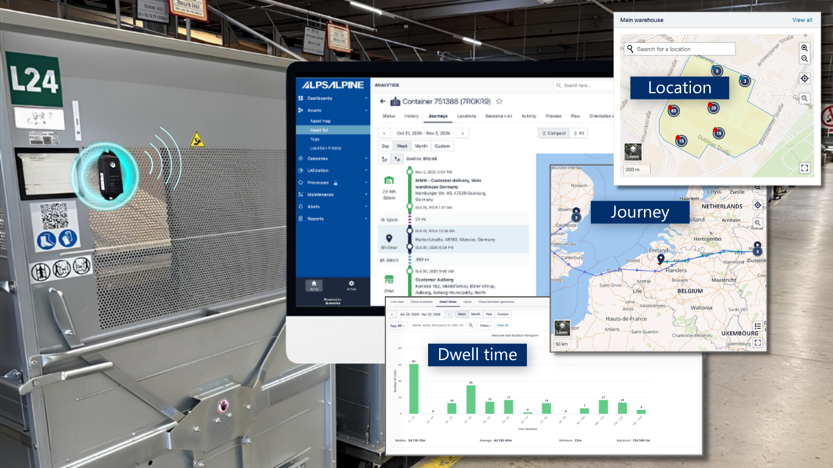The height and width of the screenshot is (468, 833).
Task: Open the Locations tab of the container
Action: (467, 116)
